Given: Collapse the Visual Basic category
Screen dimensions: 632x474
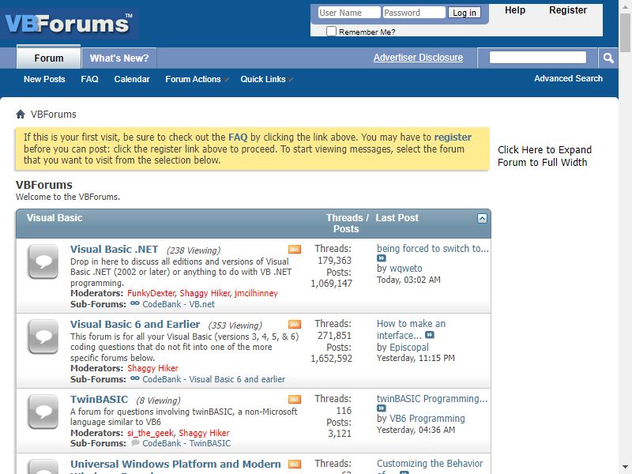Looking at the screenshot, I should 482,219.
